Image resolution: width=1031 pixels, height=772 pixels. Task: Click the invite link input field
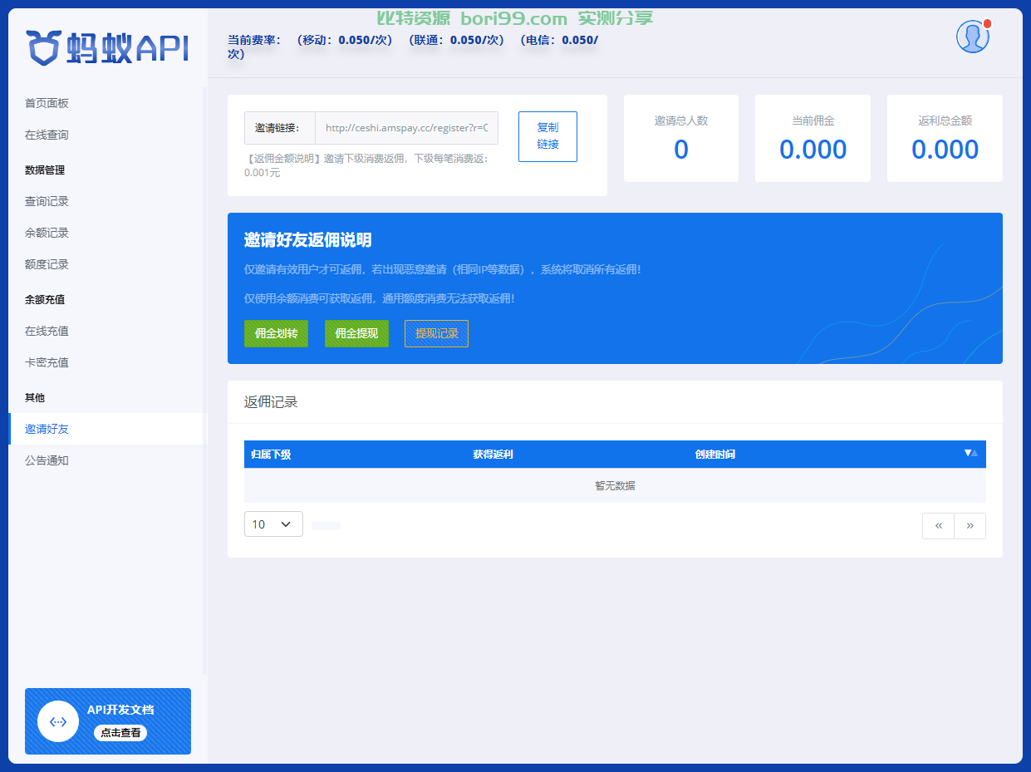point(406,128)
